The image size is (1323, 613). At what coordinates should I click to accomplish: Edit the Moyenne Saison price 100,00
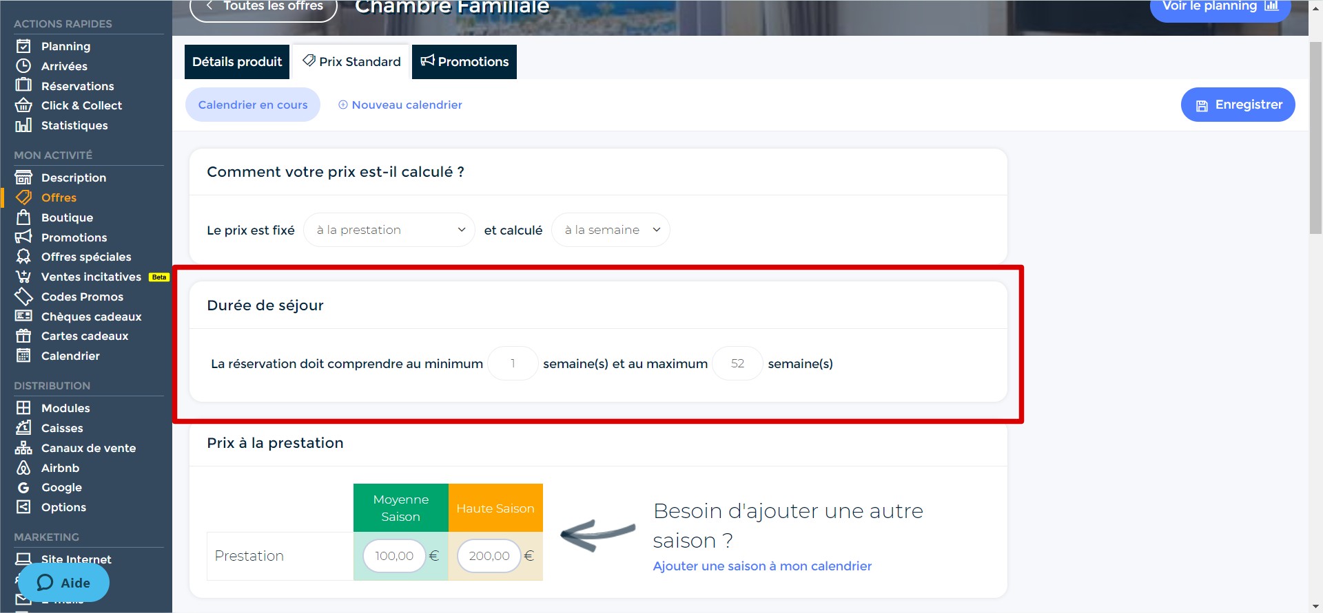(394, 556)
